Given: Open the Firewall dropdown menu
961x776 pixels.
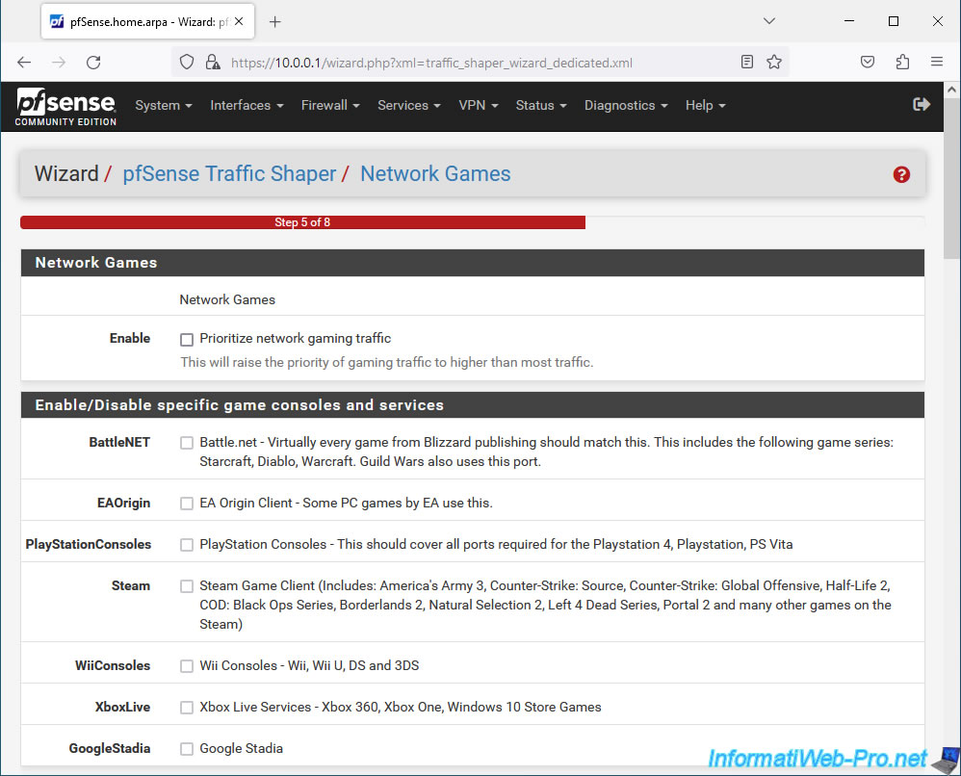Looking at the screenshot, I should 329,106.
